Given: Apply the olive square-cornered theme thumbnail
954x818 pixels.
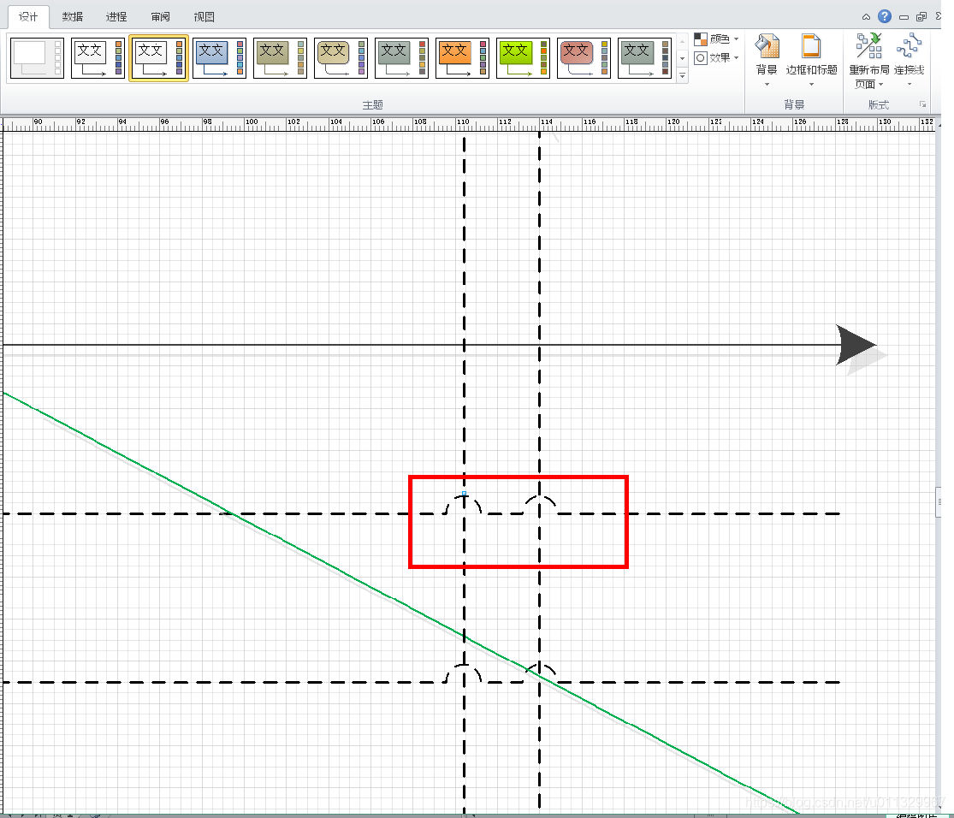Looking at the screenshot, I should 281,58.
